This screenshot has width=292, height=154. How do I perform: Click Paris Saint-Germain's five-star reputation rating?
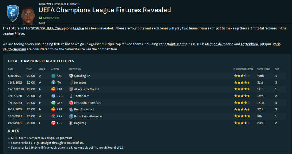click(242, 116)
